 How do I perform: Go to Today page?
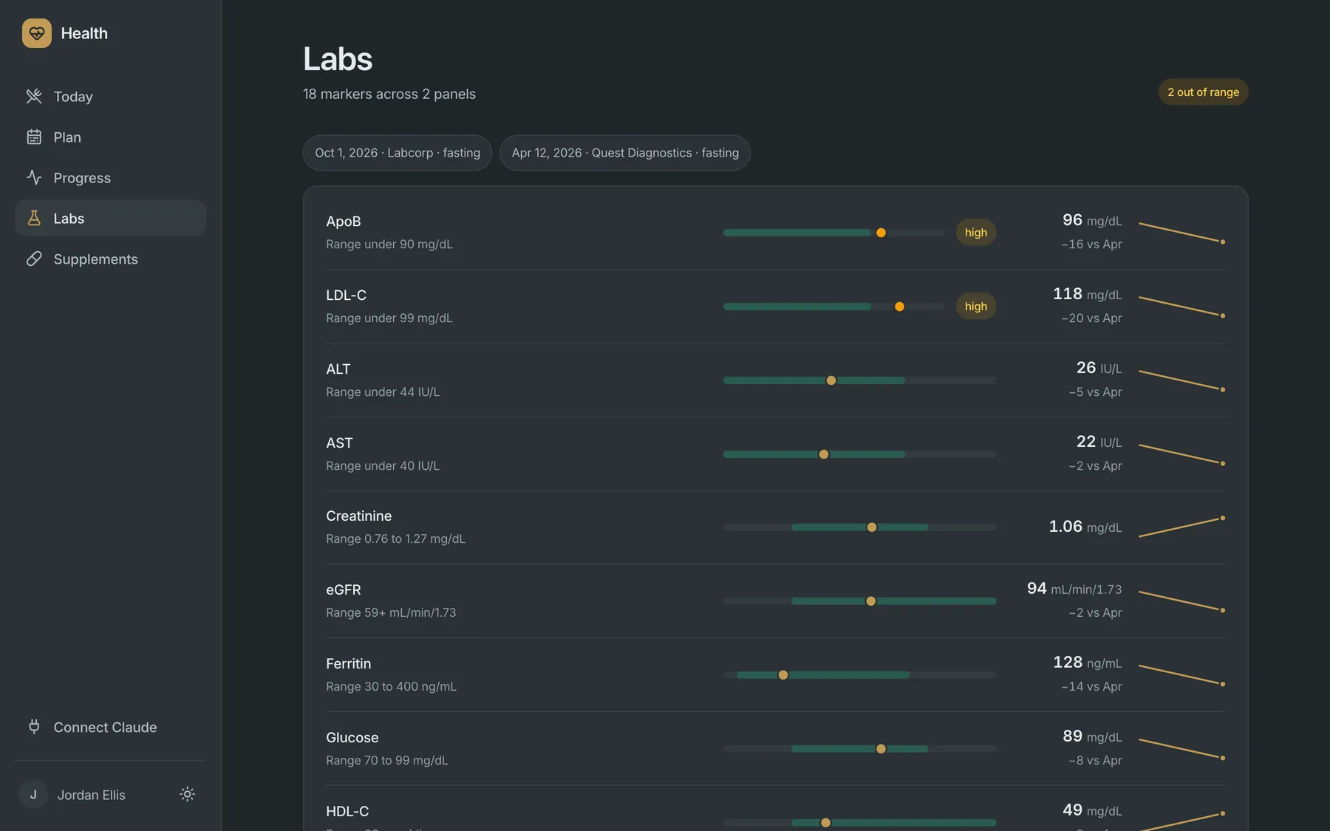tap(110, 96)
